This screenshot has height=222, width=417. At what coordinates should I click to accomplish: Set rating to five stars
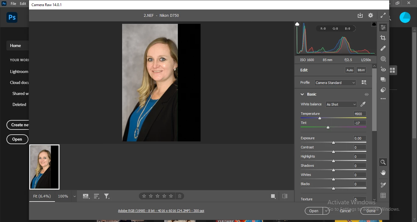171,196
